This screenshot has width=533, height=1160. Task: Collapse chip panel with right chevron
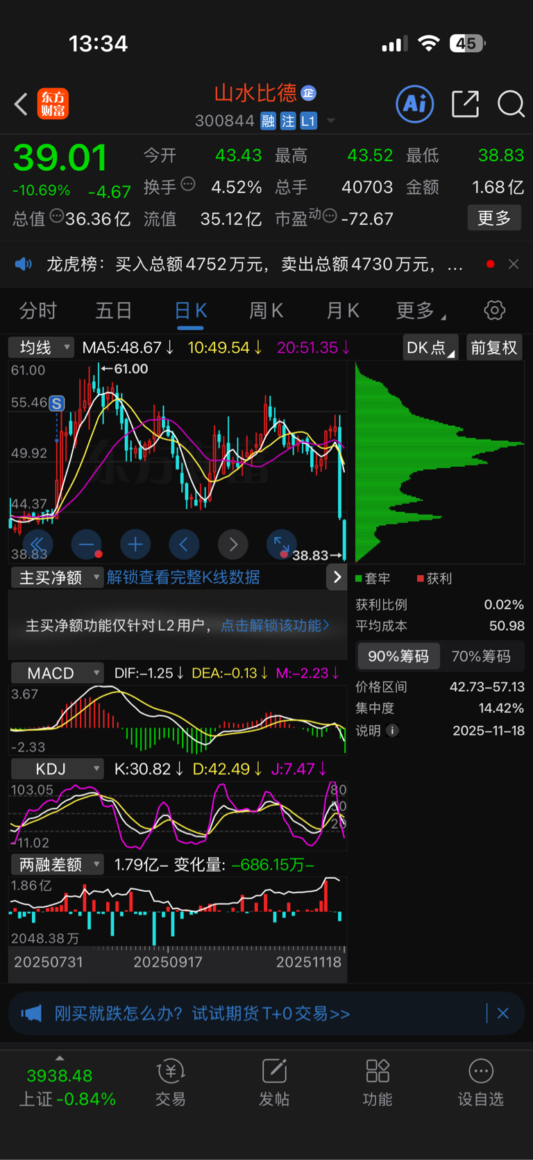tap(337, 577)
